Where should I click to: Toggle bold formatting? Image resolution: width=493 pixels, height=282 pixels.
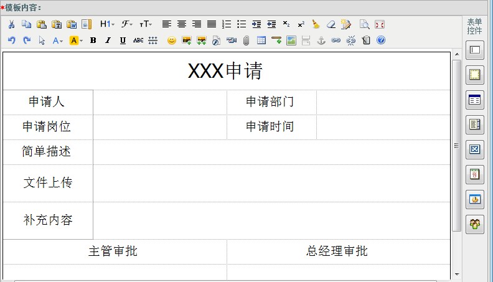(93, 40)
